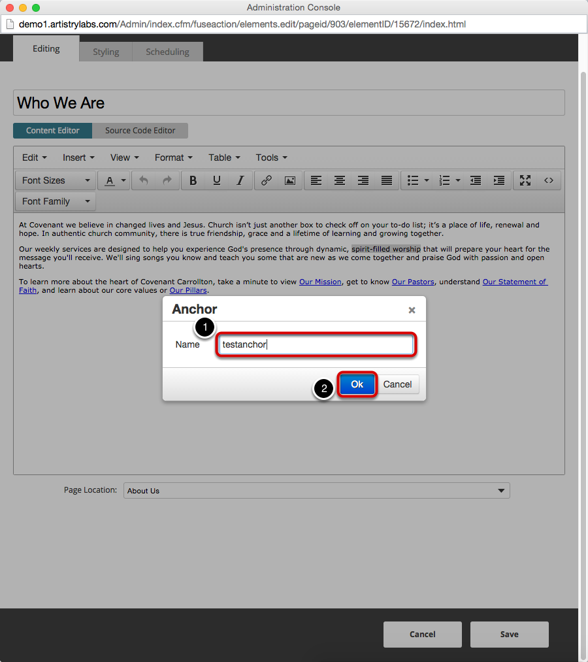Open the Page Location dropdown
The height and width of the screenshot is (662, 588).
pyautogui.click(x=317, y=491)
